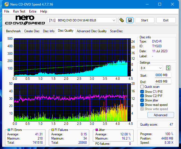
Task: Enable the Quick scan checkbox
Action: tap(142, 87)
